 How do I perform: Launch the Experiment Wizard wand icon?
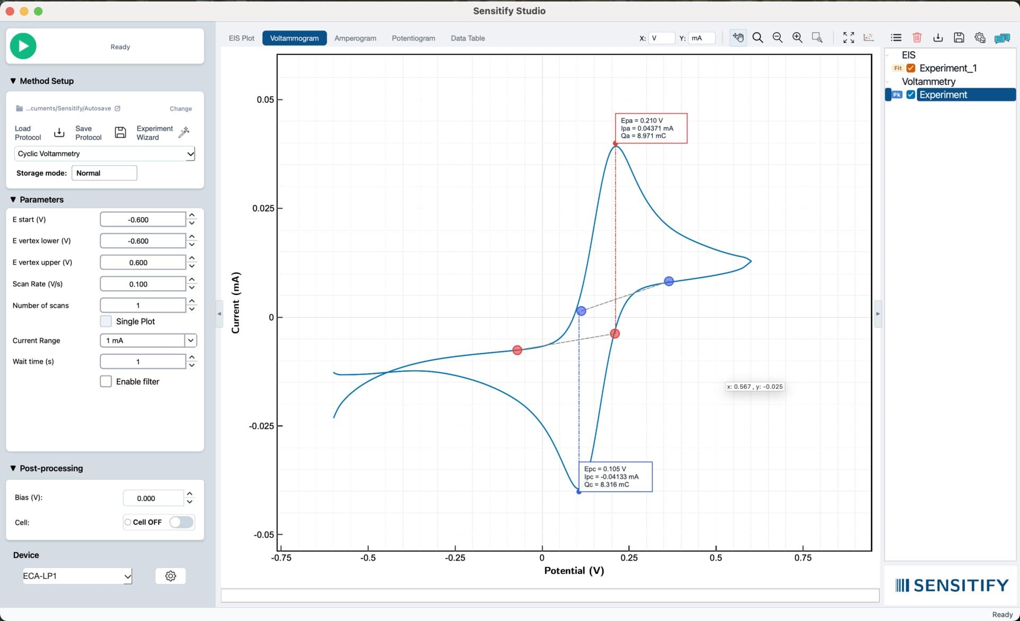tap(184, 132)
